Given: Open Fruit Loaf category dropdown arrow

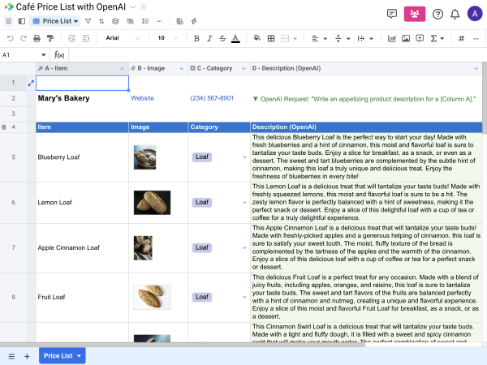Looking at the screenshot, I should [244, 298].
